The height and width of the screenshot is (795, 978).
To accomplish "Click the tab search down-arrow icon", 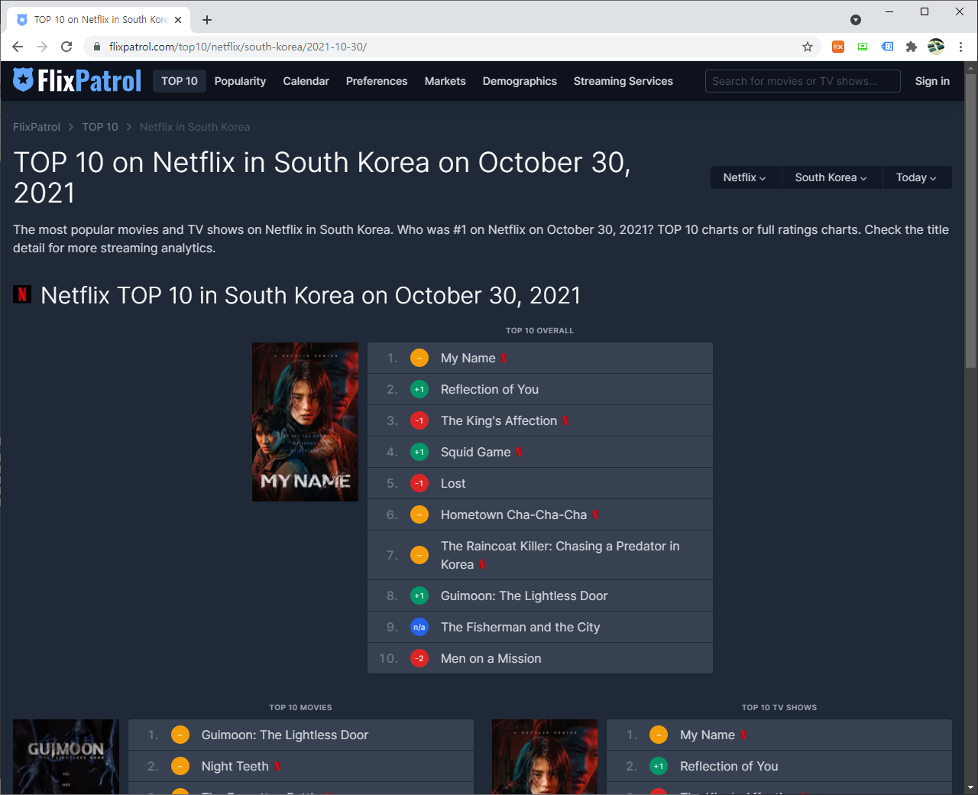I will 856,20.
